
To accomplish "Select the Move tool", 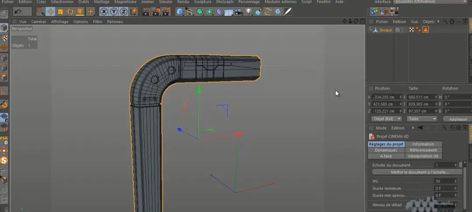I will coord(50,12).
